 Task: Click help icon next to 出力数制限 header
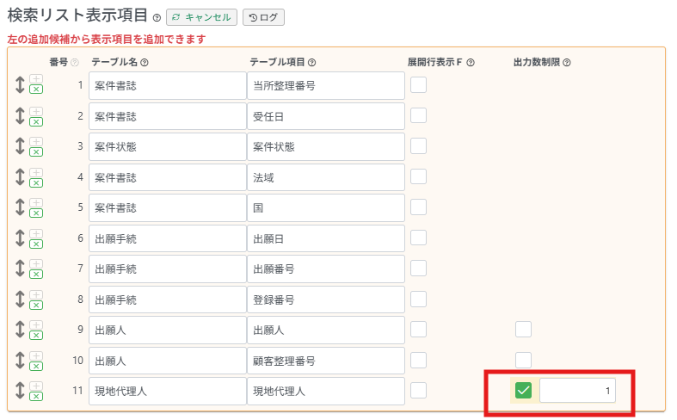(x=567, y=62)
